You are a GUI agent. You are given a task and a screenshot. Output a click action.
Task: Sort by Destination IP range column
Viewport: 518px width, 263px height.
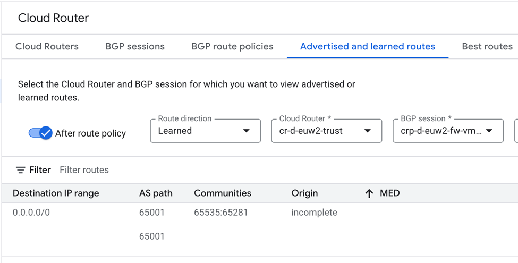tap(56, 193)
